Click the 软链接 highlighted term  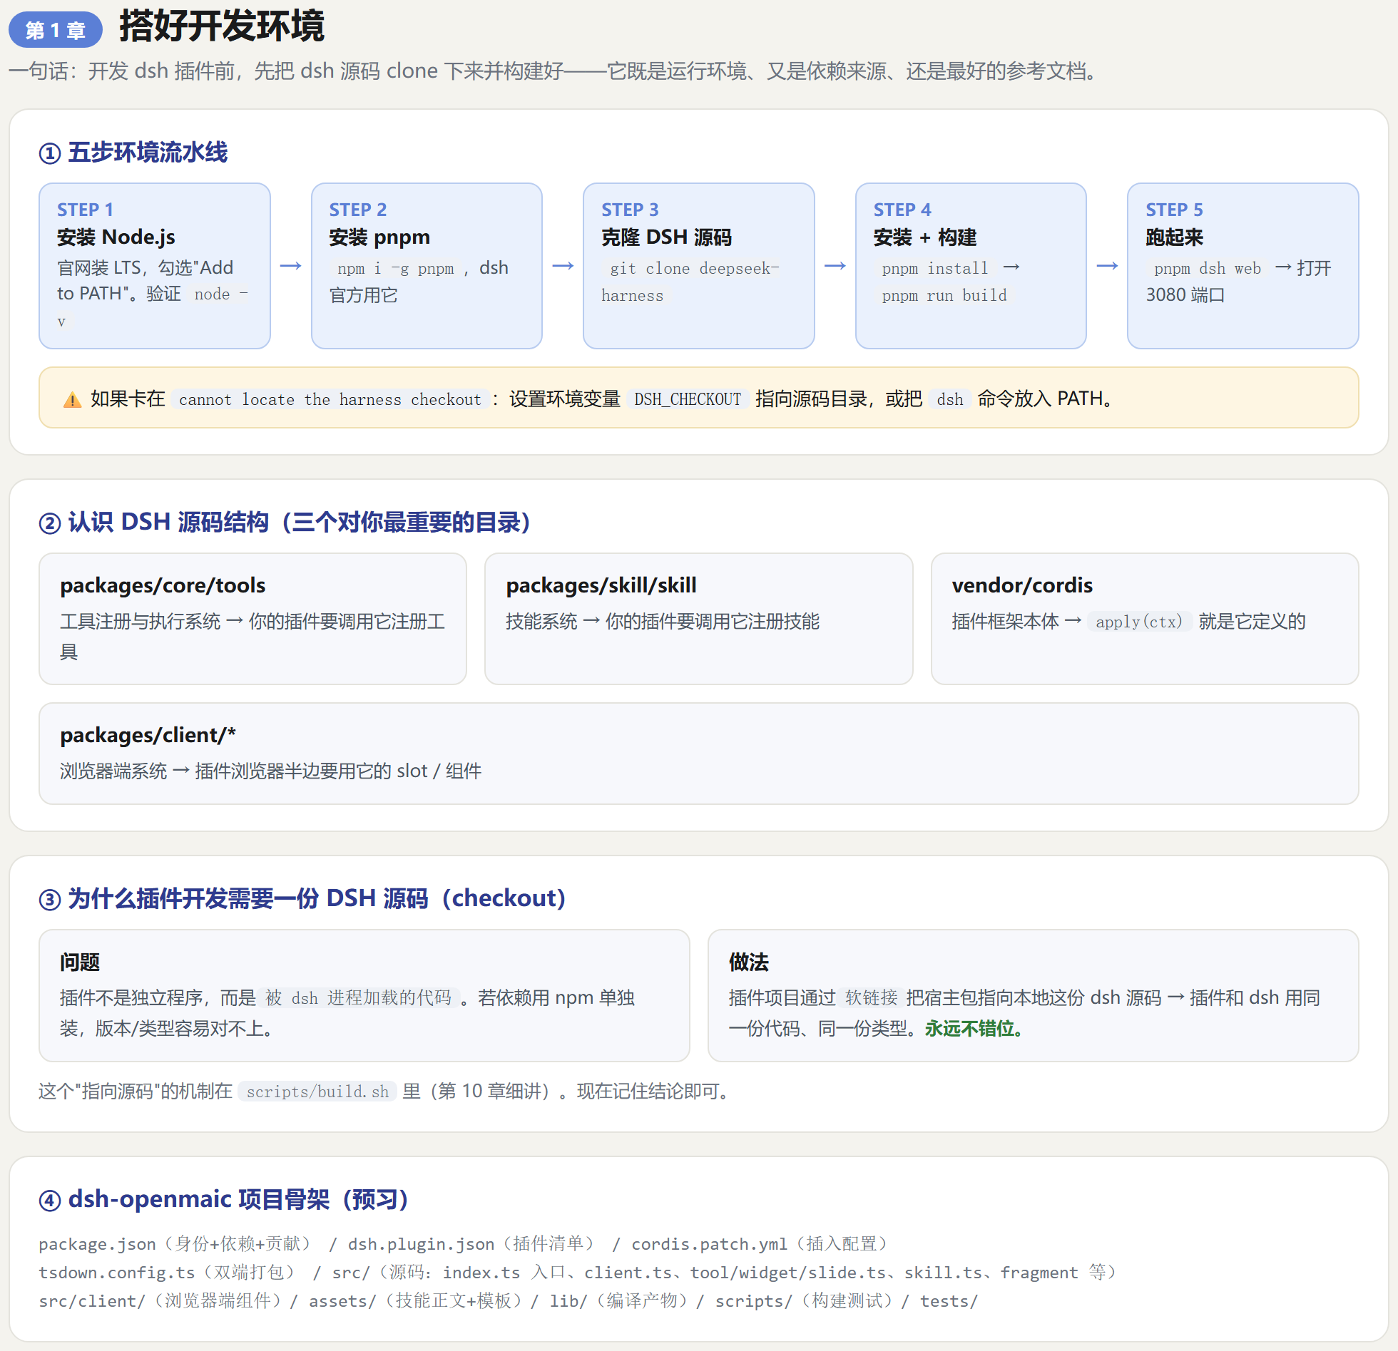click(871, 998)
